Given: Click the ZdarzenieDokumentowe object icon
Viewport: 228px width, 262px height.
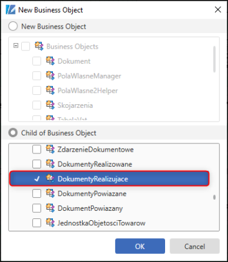Looking at the screenshot, I should click(x=50, y=149).
